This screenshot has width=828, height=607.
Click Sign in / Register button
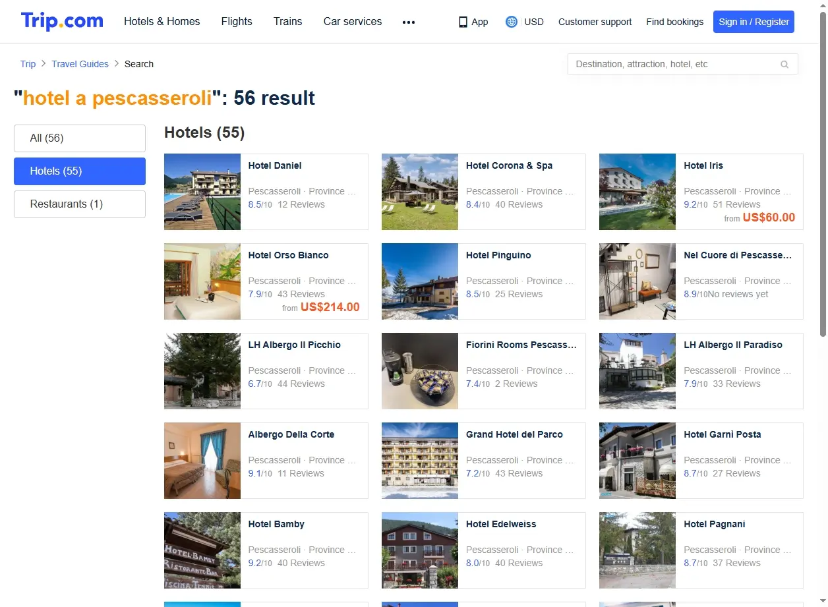click(754, 22)
